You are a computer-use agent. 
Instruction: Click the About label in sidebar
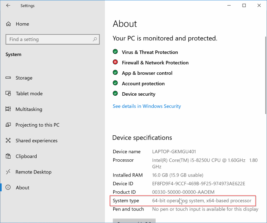pyautogui.click(x=23, y=188)
